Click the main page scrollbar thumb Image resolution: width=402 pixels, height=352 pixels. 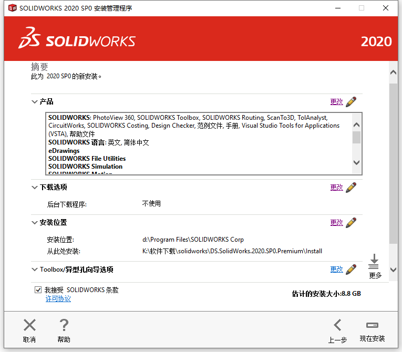[393, 163]
